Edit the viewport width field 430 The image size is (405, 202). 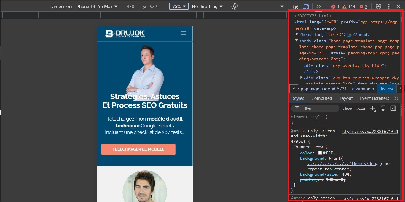coord(130,7)
